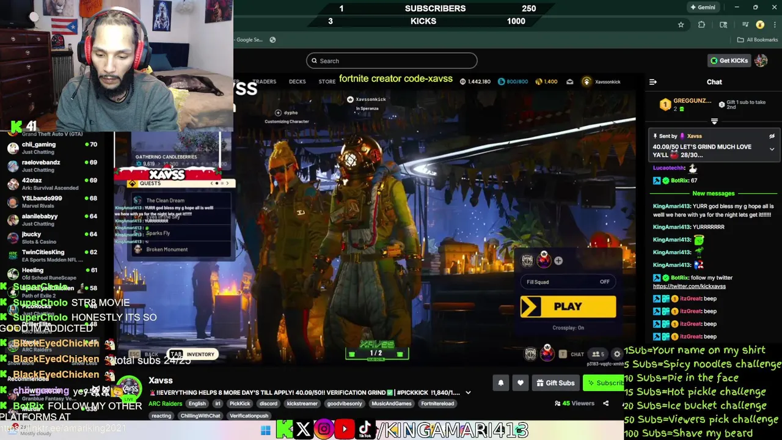Image resolution: width=782 pixels, height=440 pixels.
Task: Open the All Bookmarks folder
Action: [758, 40]
